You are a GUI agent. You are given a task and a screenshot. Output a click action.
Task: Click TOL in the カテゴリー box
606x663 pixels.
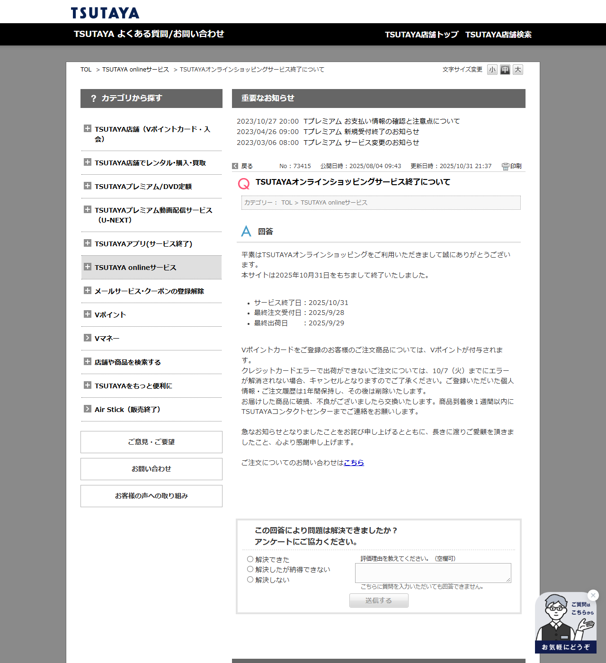287,203
